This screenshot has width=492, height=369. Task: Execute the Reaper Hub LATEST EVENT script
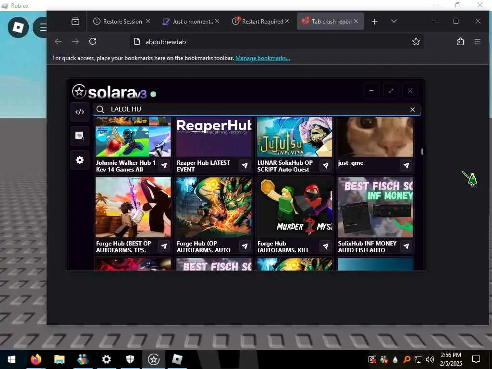click(x=245, y=165)
